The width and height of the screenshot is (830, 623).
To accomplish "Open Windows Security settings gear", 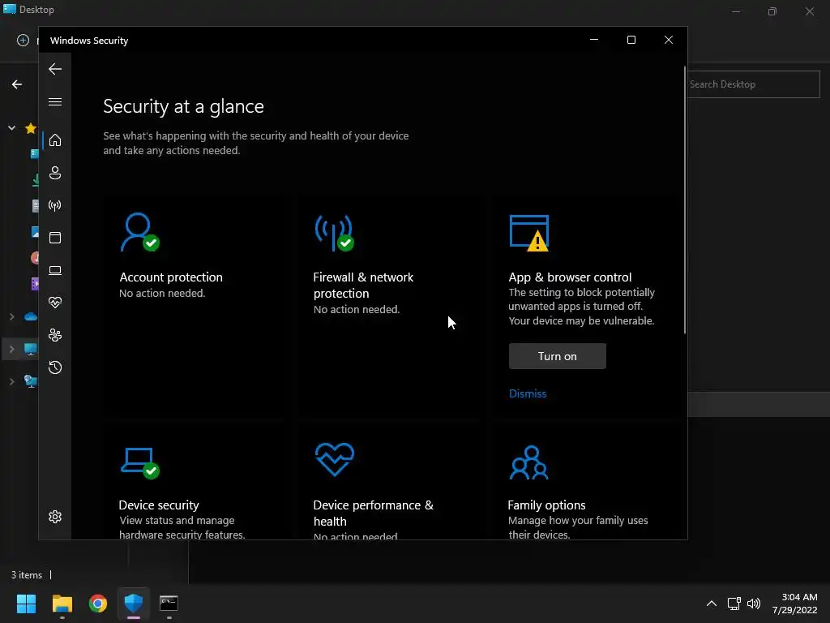I will (x=55, y=517).
